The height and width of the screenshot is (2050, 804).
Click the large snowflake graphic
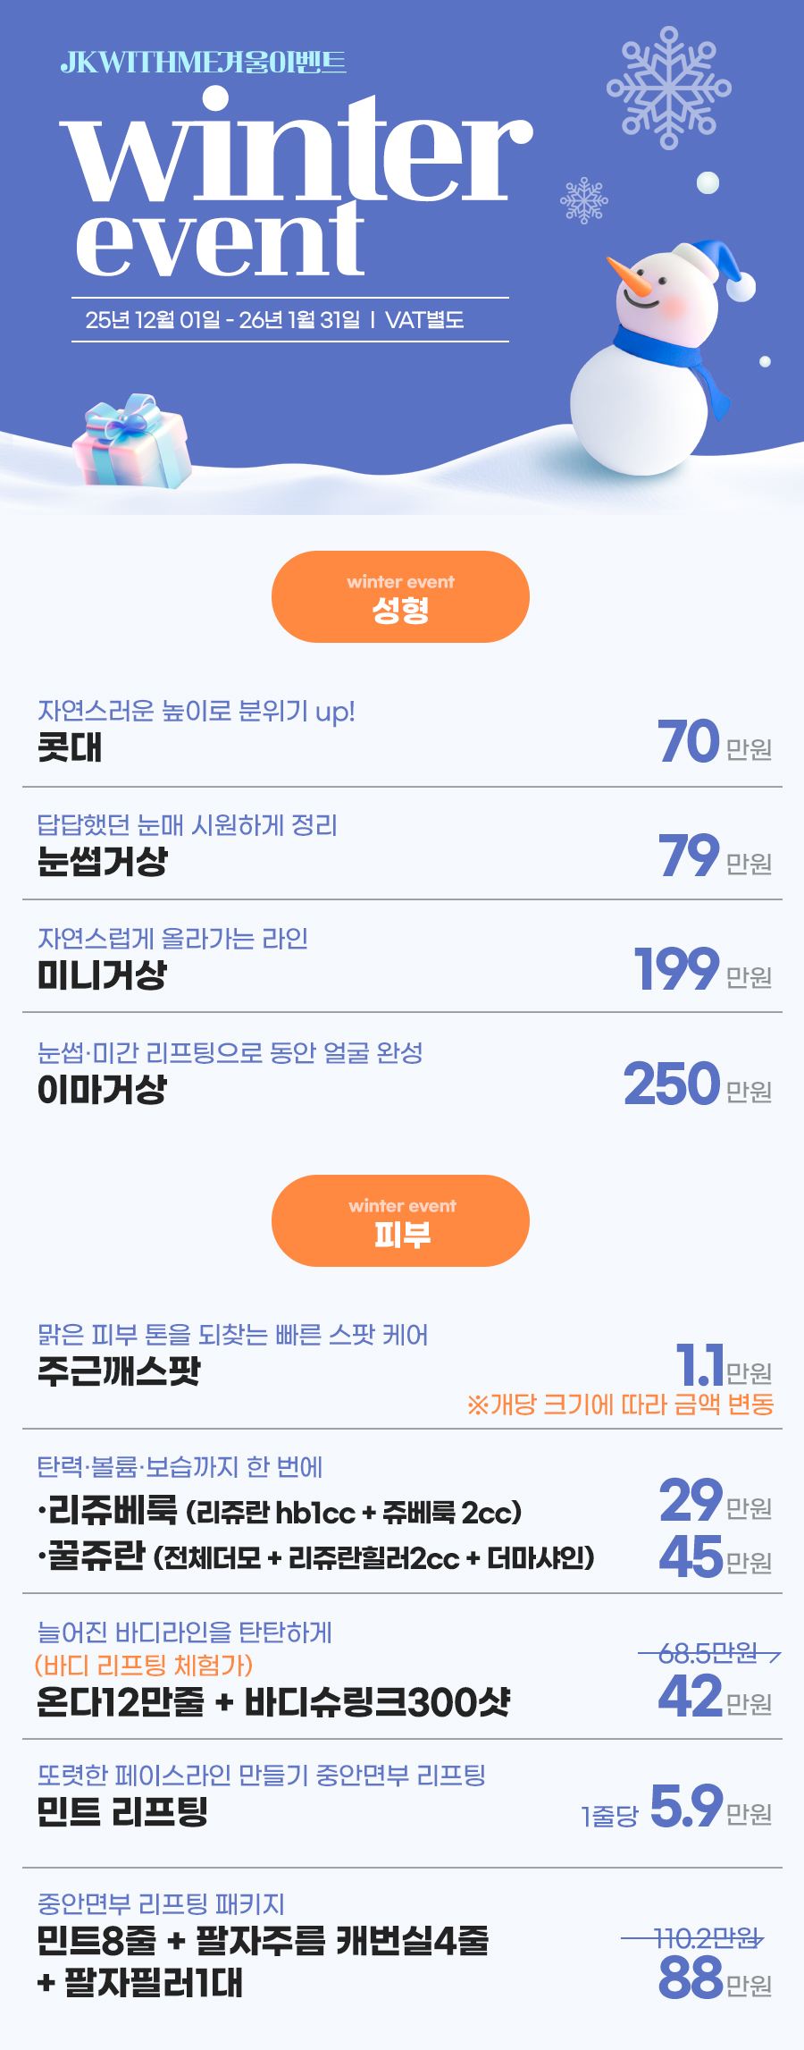pyautogui.click(x=668, y=87)
